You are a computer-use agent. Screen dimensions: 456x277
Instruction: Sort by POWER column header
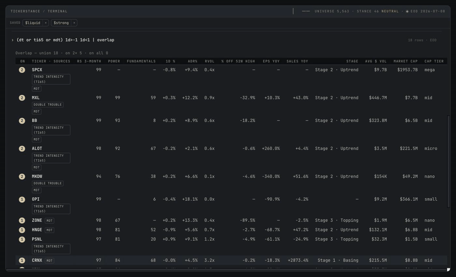(114, 61)
